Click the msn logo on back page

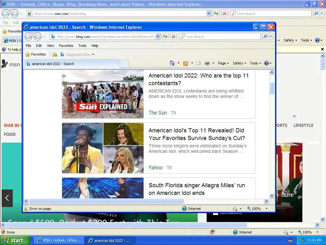(11, 64)
